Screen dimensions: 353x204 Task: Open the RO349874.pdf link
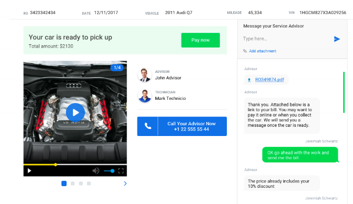tap(270, 80)
